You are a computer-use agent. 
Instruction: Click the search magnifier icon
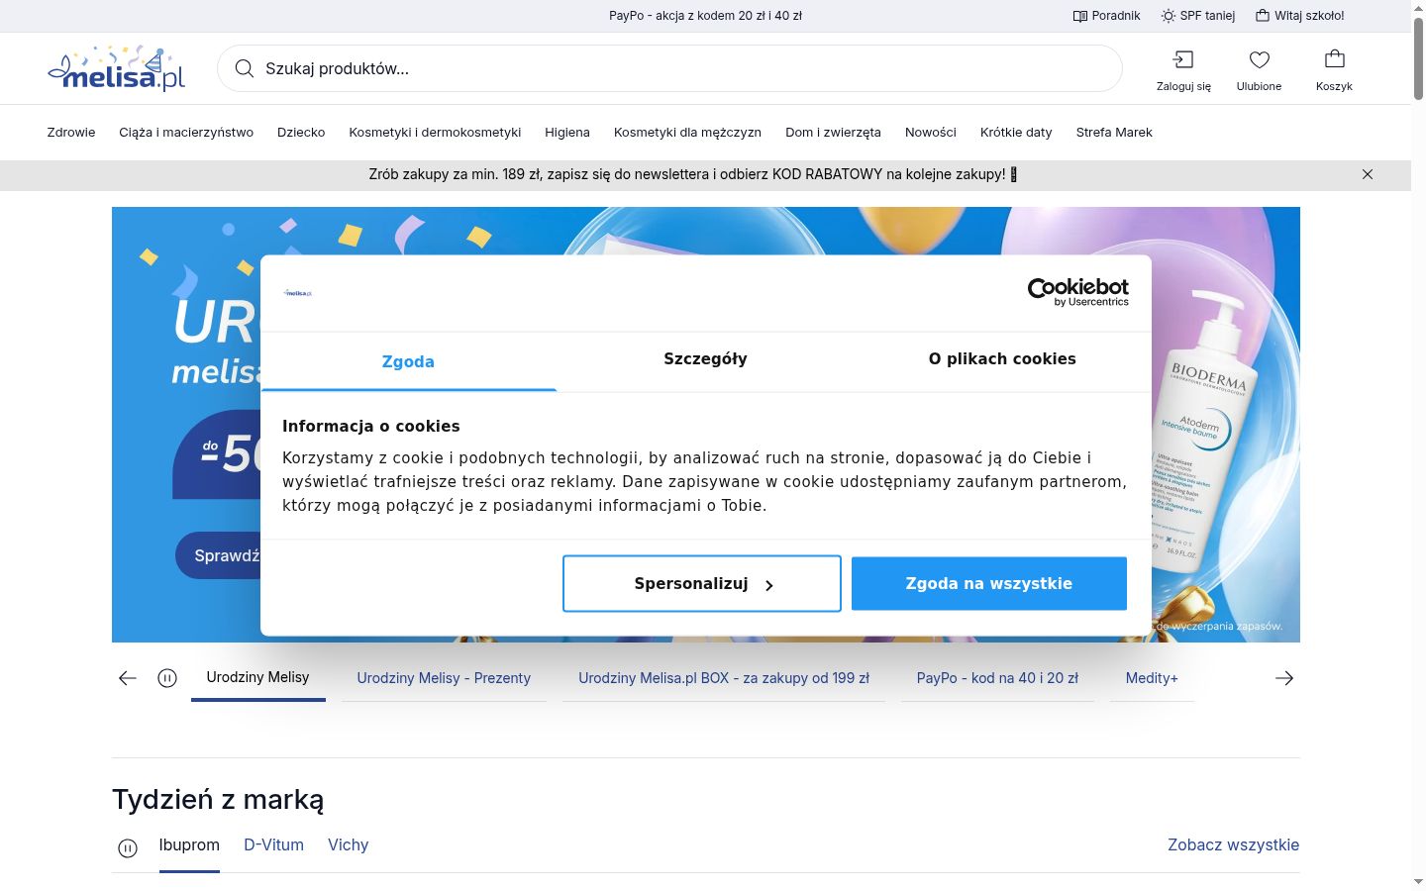[244, 68]
